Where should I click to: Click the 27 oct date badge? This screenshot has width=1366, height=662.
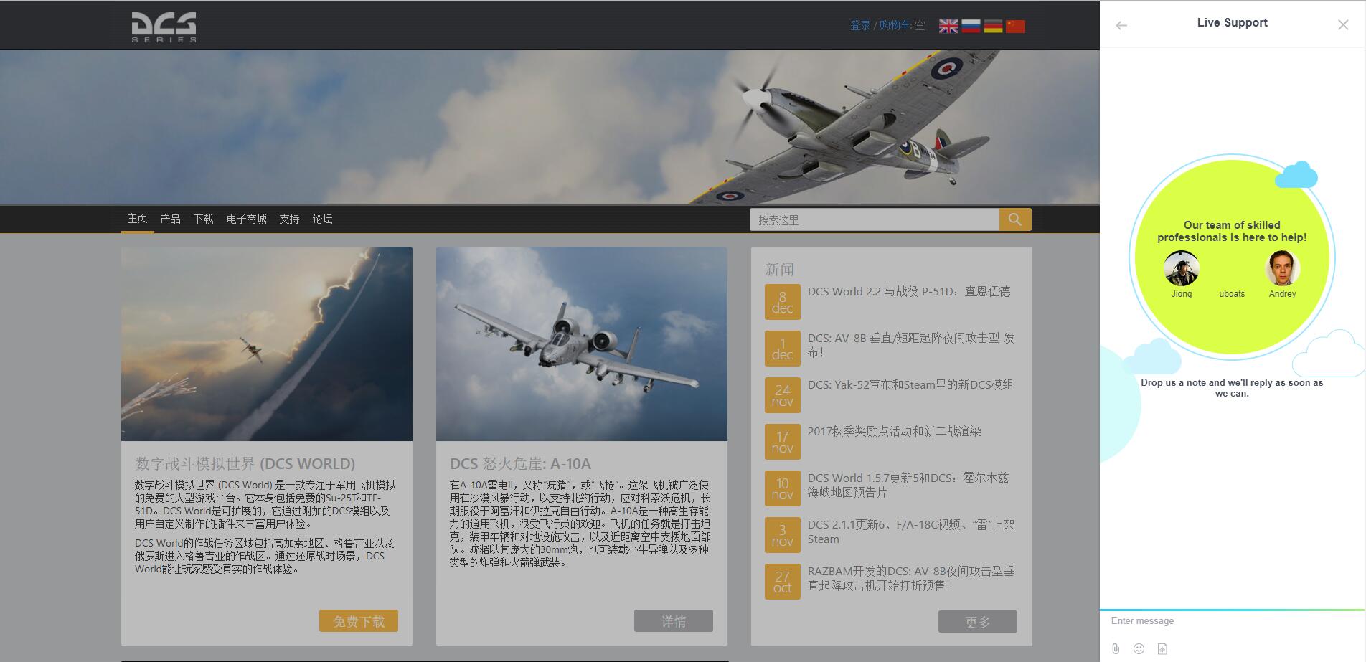coord(782,582)
